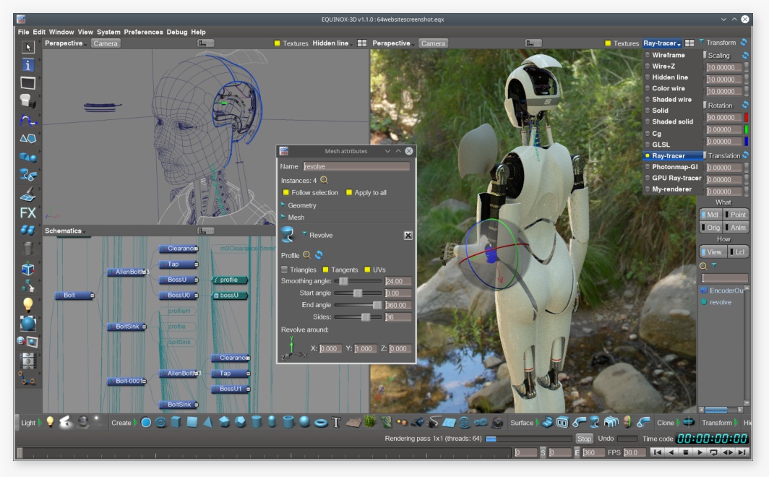Click the Profile magnifier icon in Mesh attributes
The width and height of the screenshot is (769, 477).
(x=306, y=255)
